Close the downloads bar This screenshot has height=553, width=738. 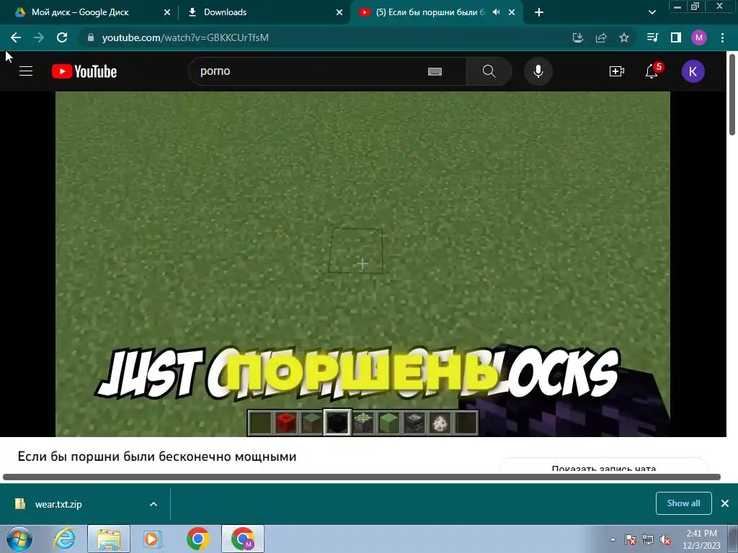725,503
